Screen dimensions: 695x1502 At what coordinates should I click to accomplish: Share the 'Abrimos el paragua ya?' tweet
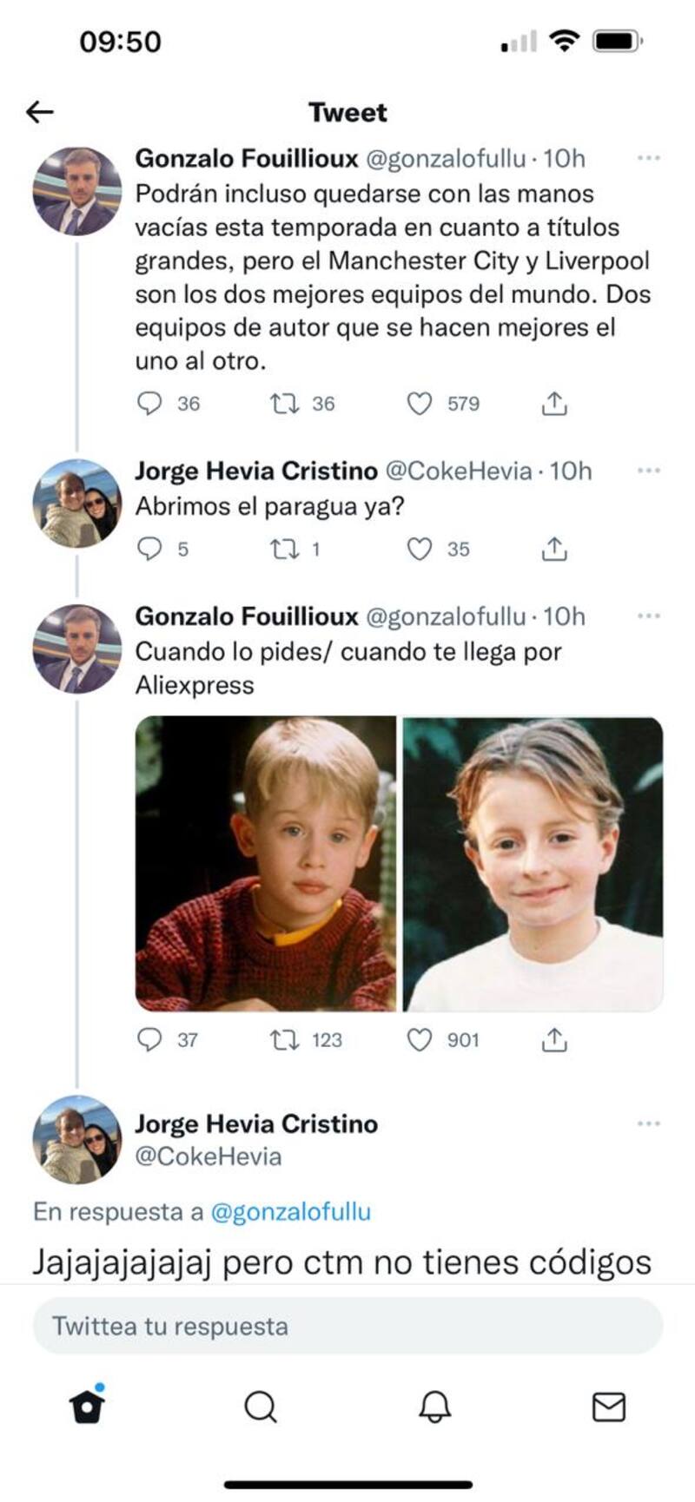point(554,549)
